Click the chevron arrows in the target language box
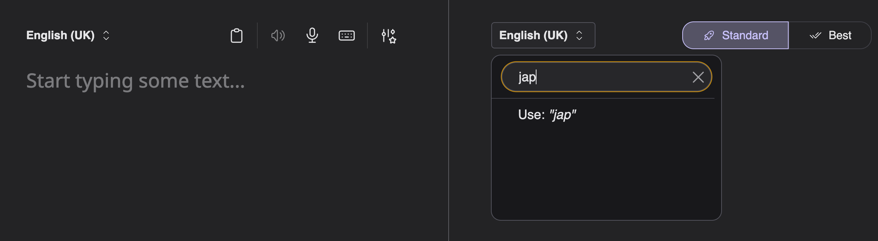This screenshot has width=878, height=241. [x=579, y=35]
